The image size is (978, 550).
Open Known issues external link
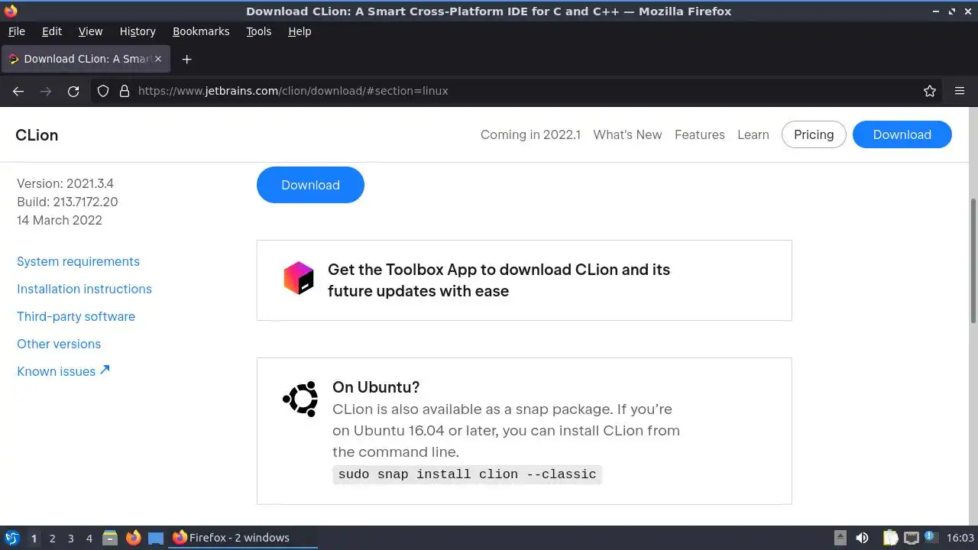[x=63, y=371]
